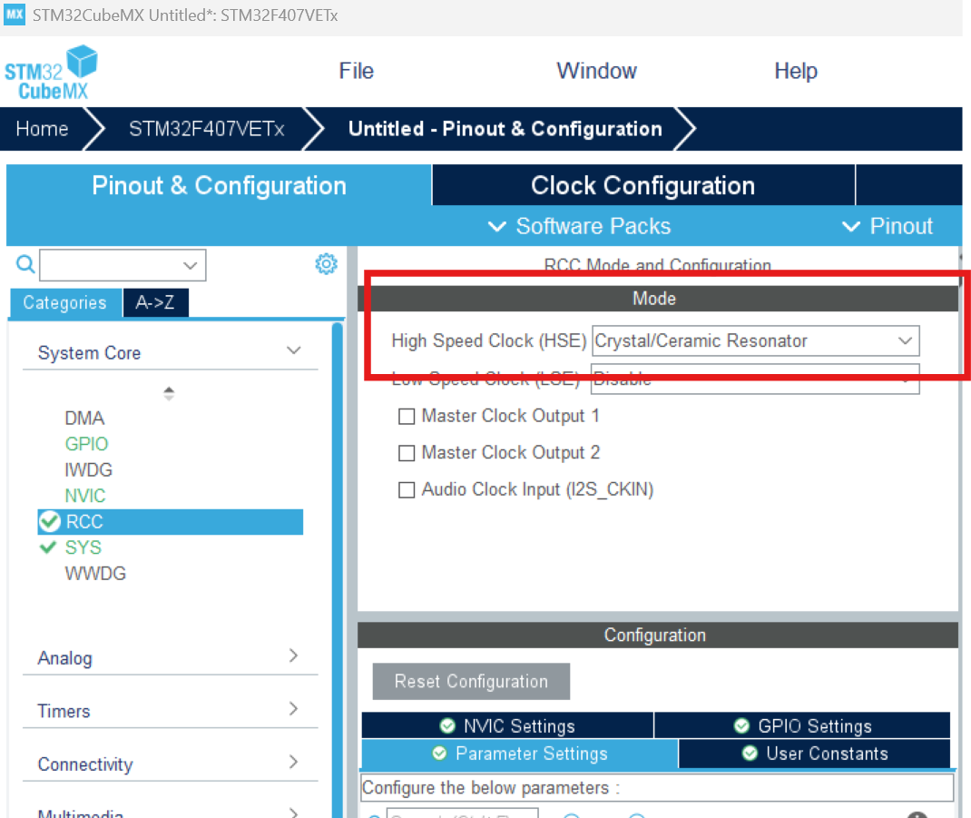Collapse the System Core category
Viewport: 971px width, 818px height.
(x=293, y=350)
